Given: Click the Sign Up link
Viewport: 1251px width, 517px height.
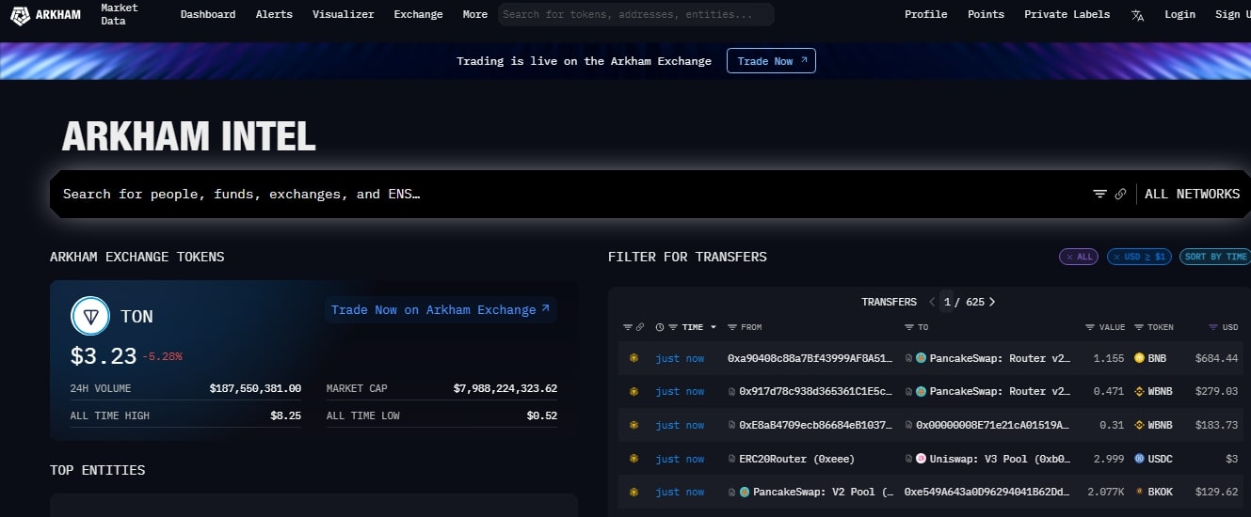Looking at the screenshot, I should pos(1232,14).
